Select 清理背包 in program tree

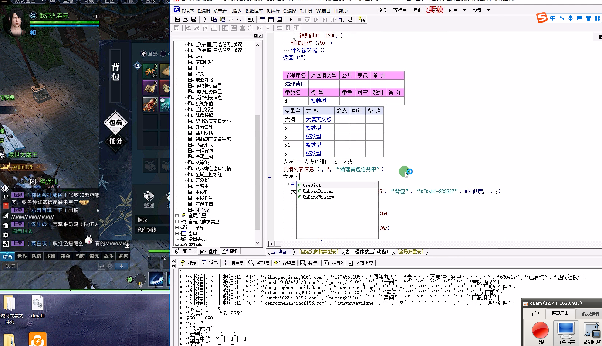tap(204, 151)
